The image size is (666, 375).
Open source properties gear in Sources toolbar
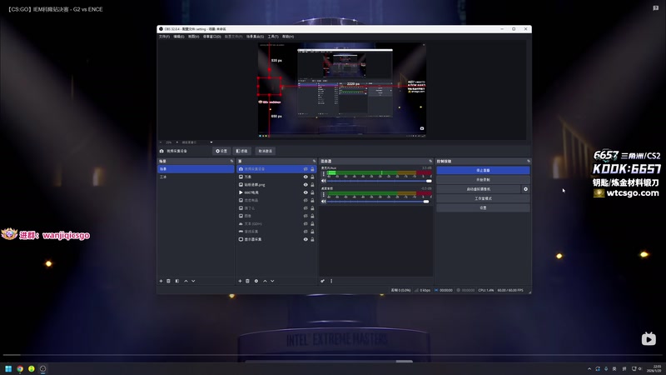(x=256, y=281)
